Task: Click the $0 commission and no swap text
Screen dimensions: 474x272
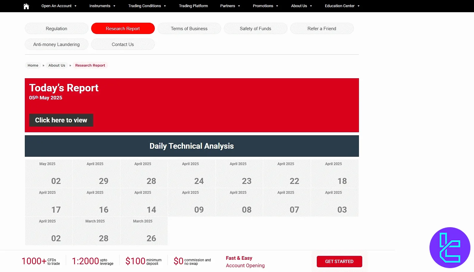Action: tap(192, 261)
